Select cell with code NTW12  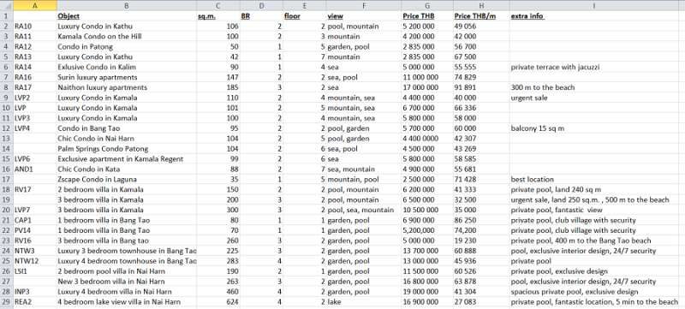(x=34, y=261)
